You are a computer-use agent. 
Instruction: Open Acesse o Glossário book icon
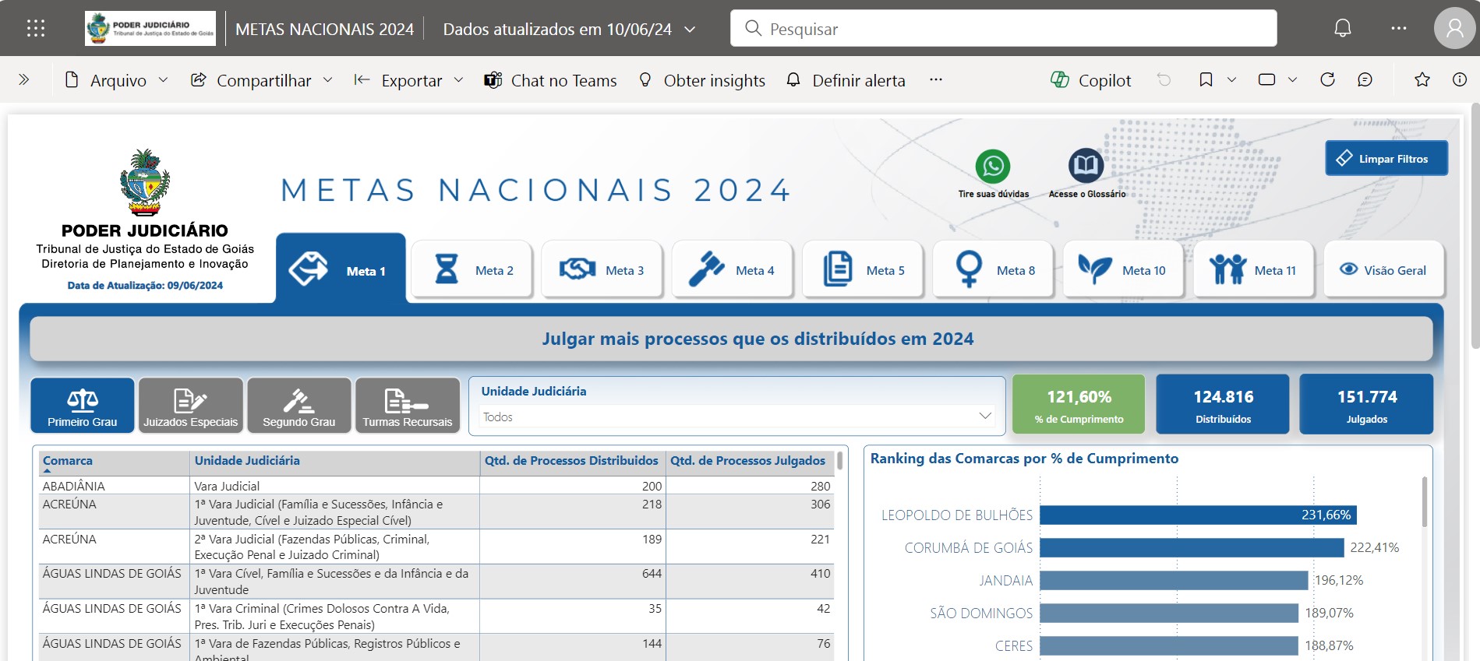tap(1086, 165)
